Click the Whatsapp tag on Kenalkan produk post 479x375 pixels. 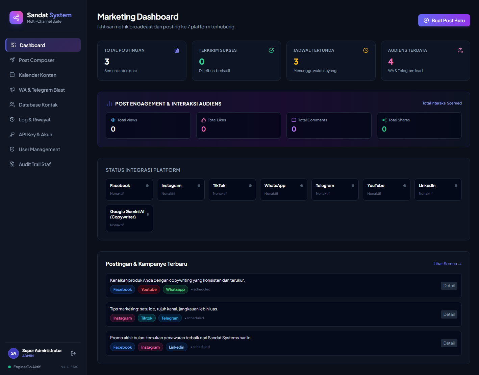click(175, 289)
